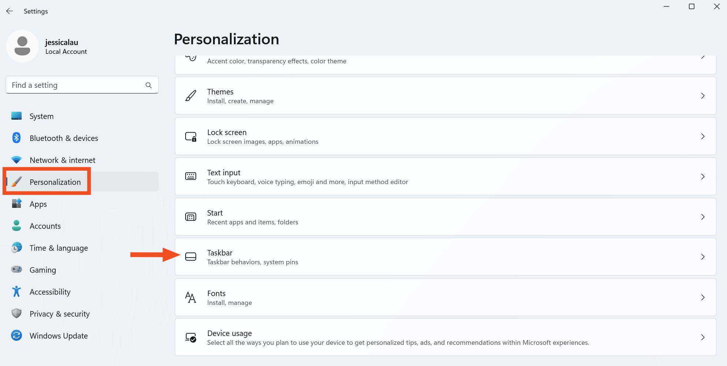This screenshot has height=366, width=727.
Task: Open Windows Update
Action: 82,336
